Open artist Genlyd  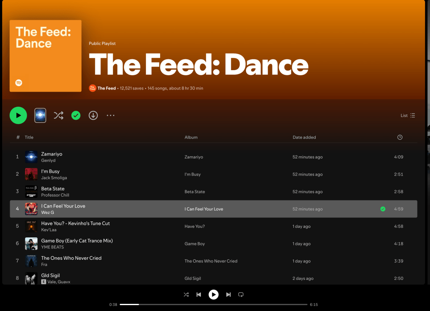pos(48,161)
